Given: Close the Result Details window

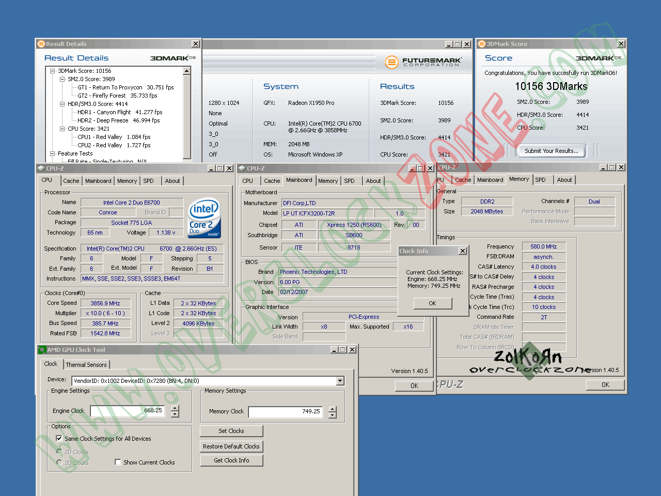Looking at the screenshot, I should pos(196,44).
